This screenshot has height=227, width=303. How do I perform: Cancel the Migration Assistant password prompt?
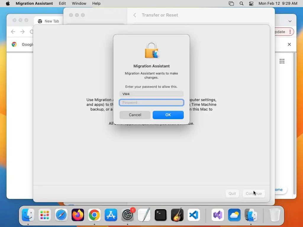point(135,115)
